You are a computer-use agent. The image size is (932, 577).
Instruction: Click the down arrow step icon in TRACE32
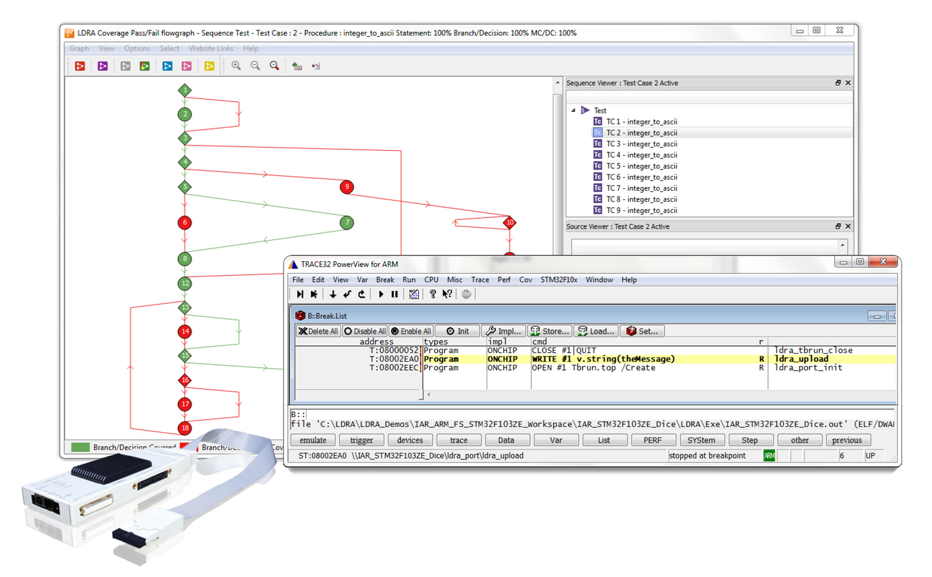(x=333, y=294)
